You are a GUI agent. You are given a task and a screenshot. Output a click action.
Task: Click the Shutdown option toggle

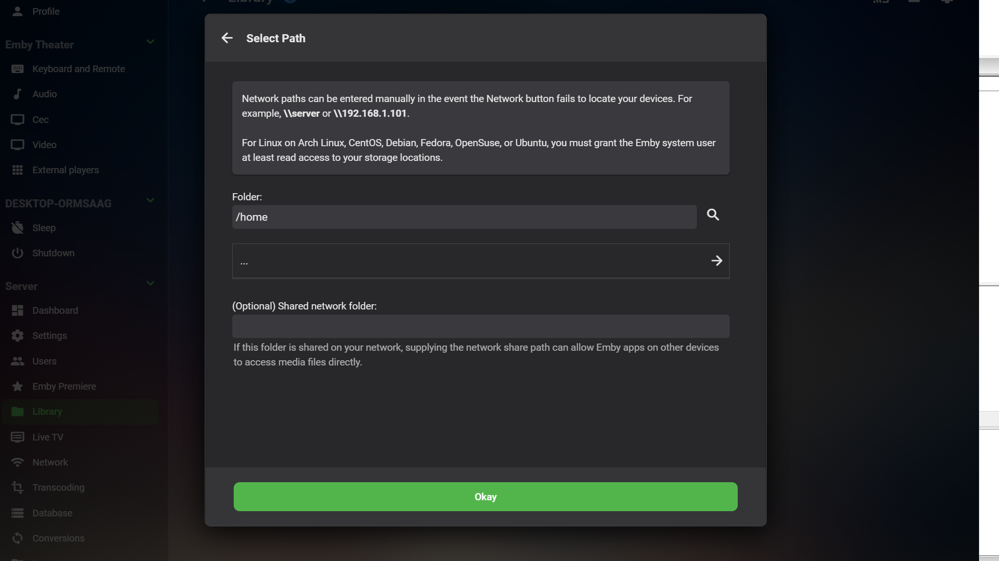(54, 252)
